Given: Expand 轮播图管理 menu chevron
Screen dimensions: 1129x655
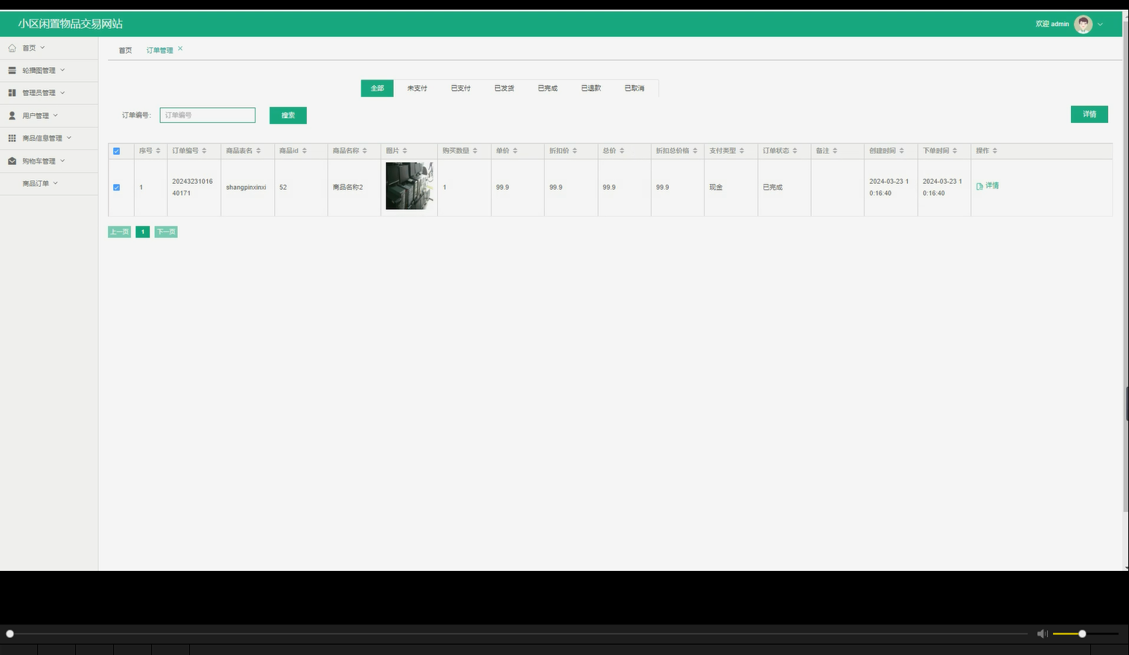Looking at the screenshot, I should pyautogui.click(x=63, y=70).
